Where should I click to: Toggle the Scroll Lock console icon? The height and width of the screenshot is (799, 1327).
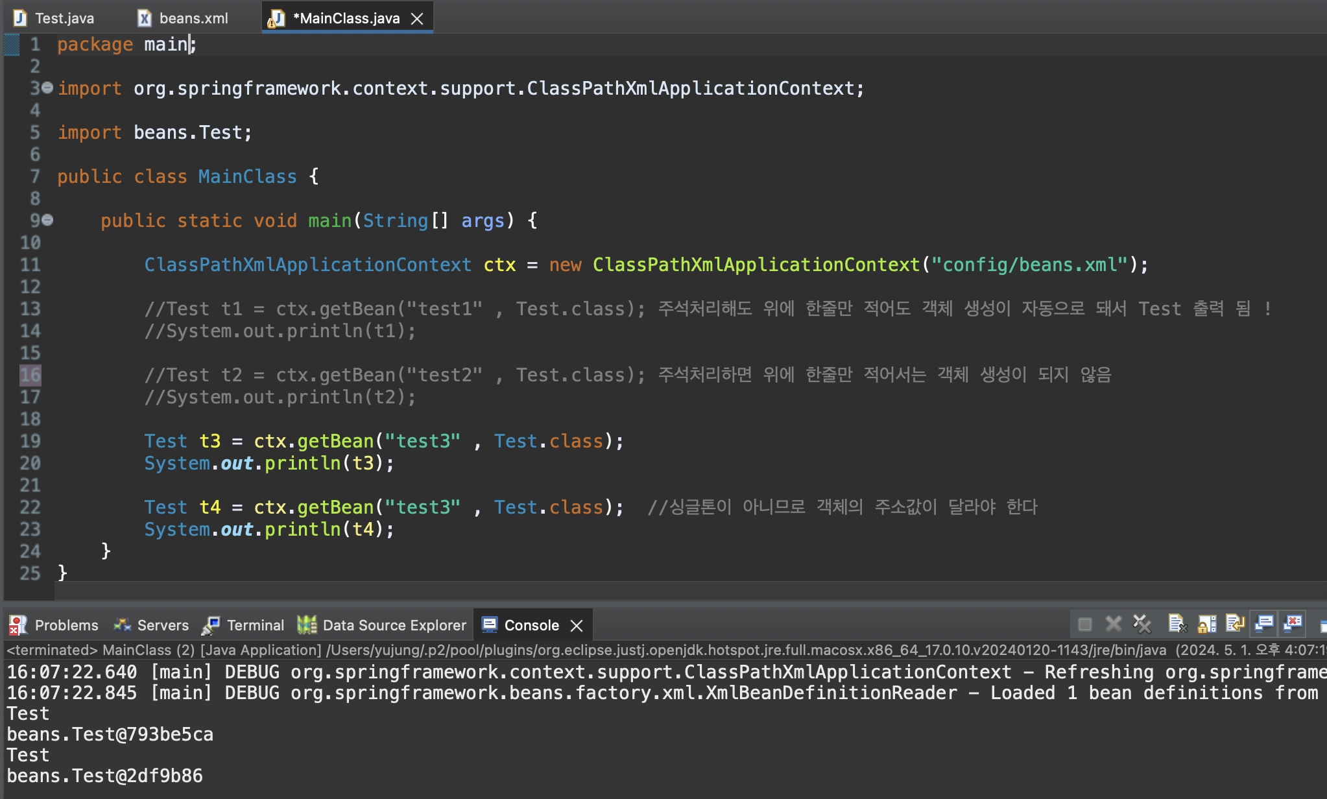[1206, 625]
